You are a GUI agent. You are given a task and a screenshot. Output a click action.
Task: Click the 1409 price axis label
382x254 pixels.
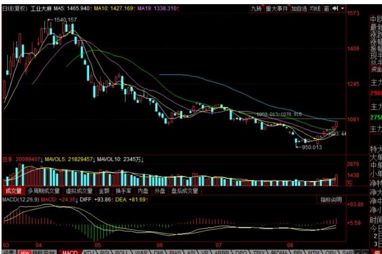353,49
